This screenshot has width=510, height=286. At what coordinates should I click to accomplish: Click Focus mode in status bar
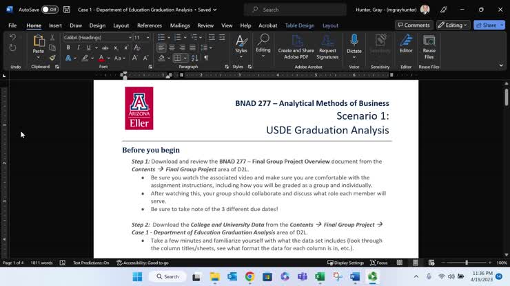[x=379, y=263]
